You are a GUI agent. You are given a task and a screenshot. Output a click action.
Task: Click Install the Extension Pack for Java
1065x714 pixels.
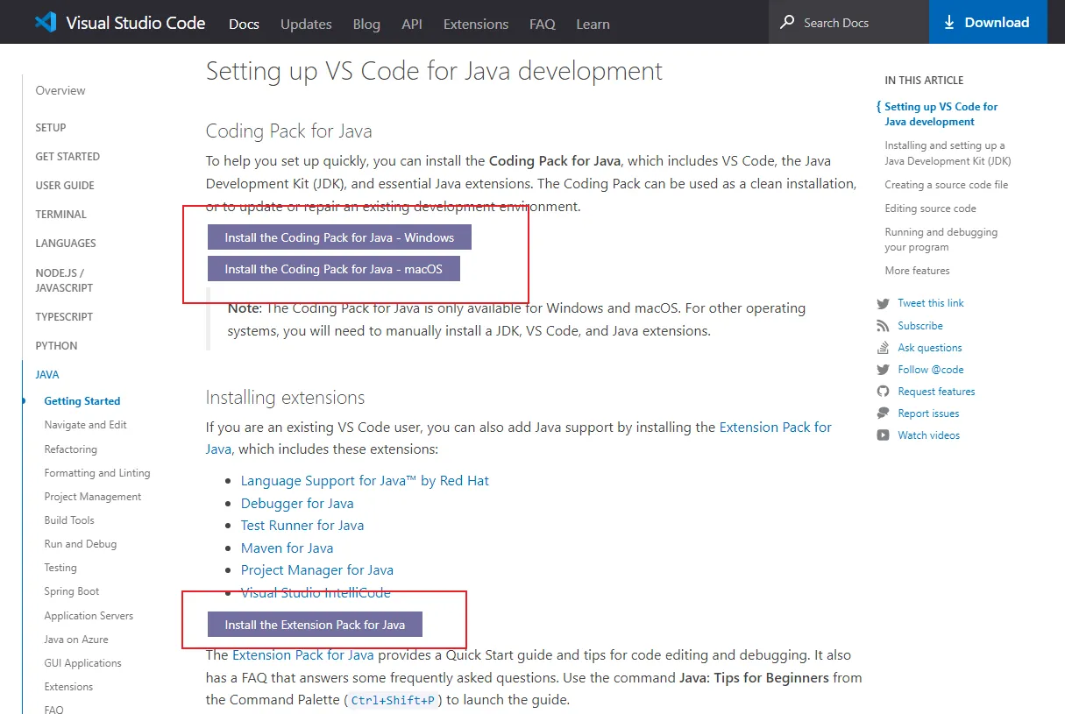tap(315, 625)
